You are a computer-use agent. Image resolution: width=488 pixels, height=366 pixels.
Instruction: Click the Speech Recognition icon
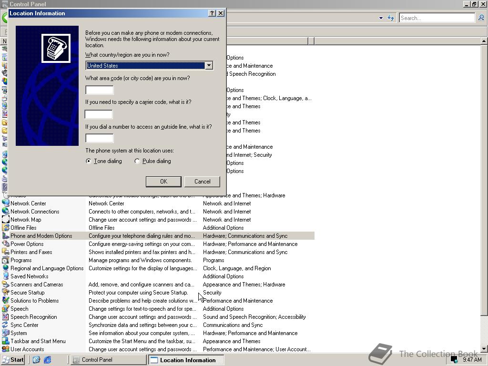5,316
